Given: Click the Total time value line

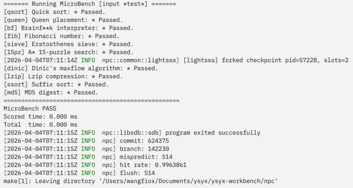Looking at the screenshot, I should point(41,125).
